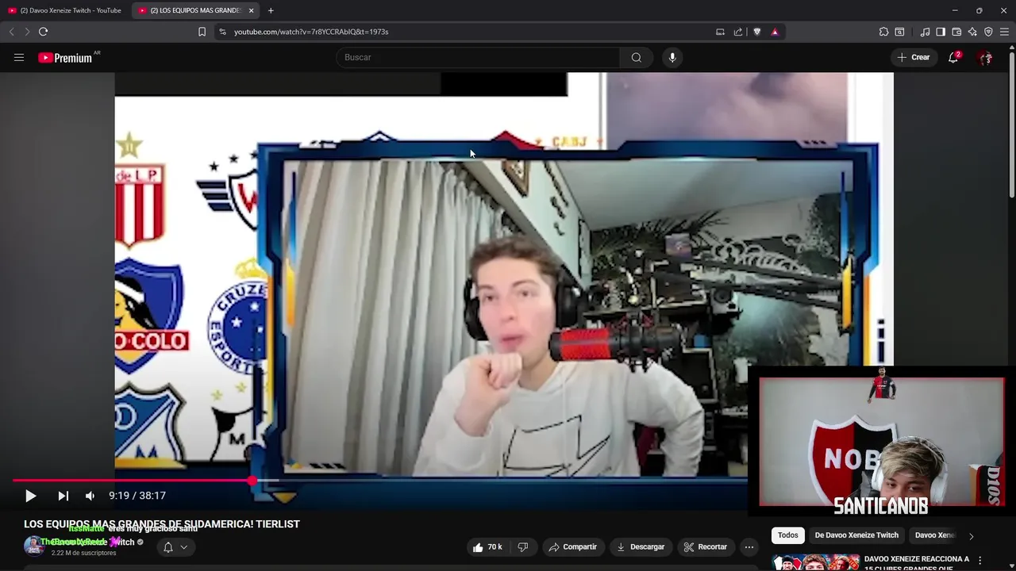Click the video title LOS EQUIPOS MAS GRANDES

click(162, 524)
